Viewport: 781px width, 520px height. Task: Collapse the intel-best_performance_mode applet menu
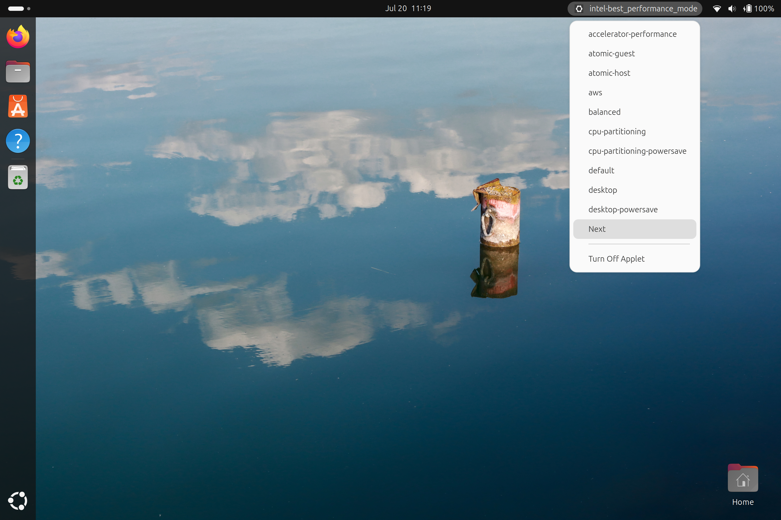pyautogui.click(x=635, y=9)
